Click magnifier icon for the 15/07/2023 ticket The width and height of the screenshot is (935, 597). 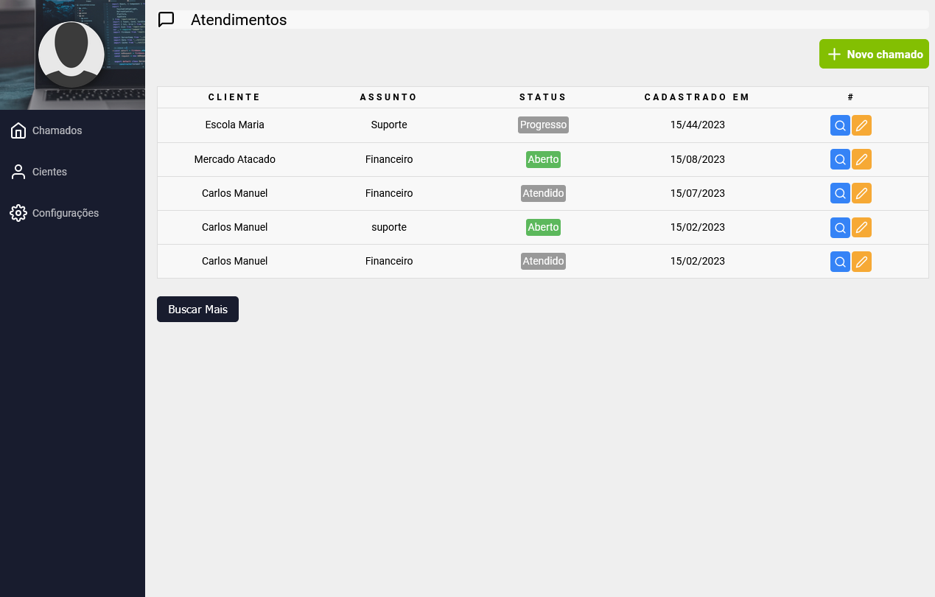tap(840, 193)
